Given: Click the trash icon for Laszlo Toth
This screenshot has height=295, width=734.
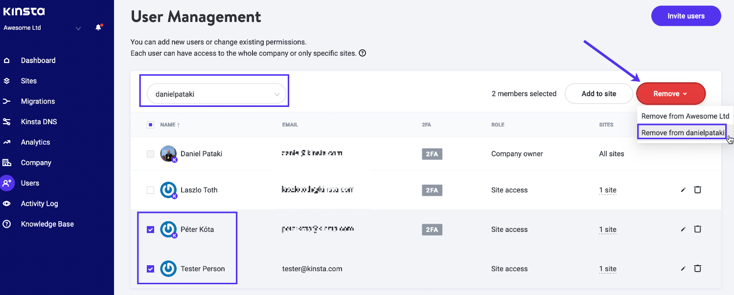Looking at the screenshot, I should click(698, 190).
